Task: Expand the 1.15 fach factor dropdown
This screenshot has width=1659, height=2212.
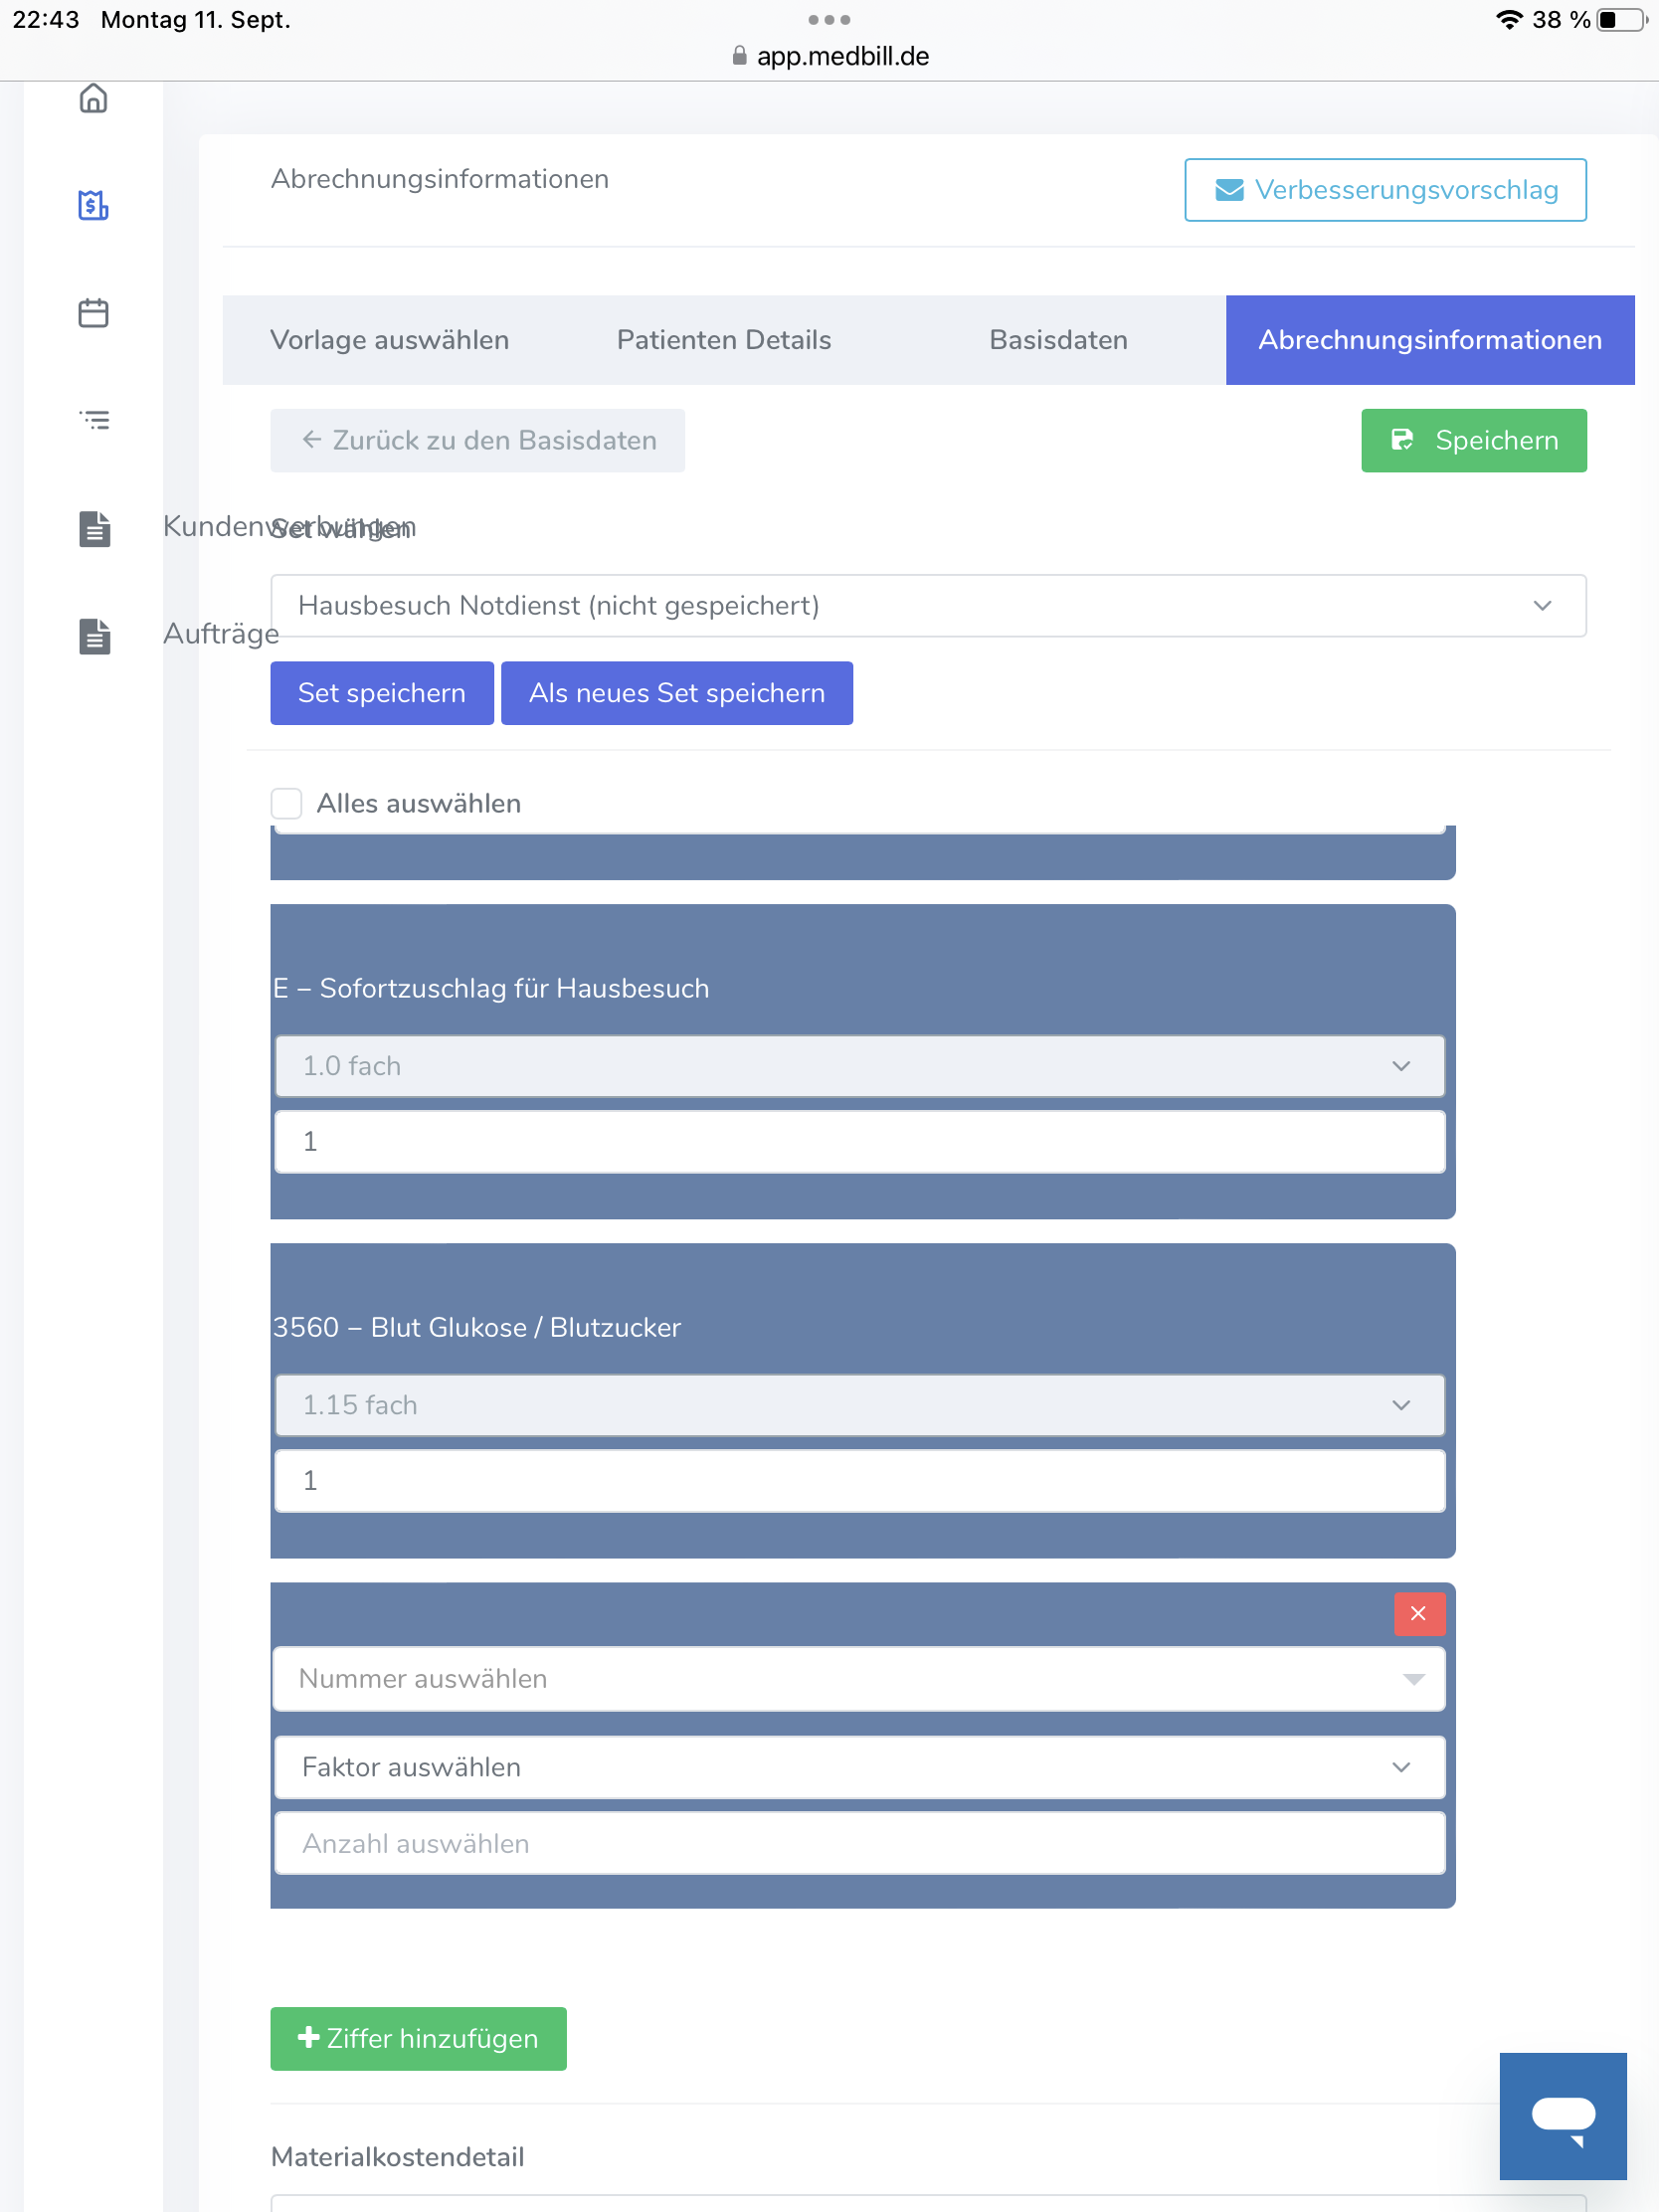Action: pos(858,1405)
